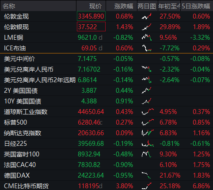The height and width of the screenshot is (190, 213).
Task: Open the 伦敦银现 two-day sparkline chart
Action: click(147, 27)
